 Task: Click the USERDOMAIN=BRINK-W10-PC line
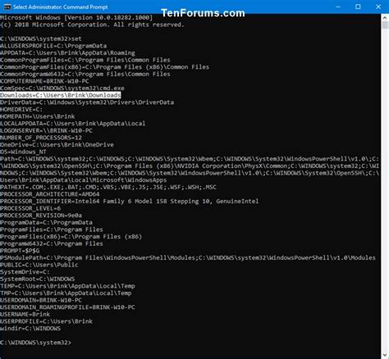41,300
